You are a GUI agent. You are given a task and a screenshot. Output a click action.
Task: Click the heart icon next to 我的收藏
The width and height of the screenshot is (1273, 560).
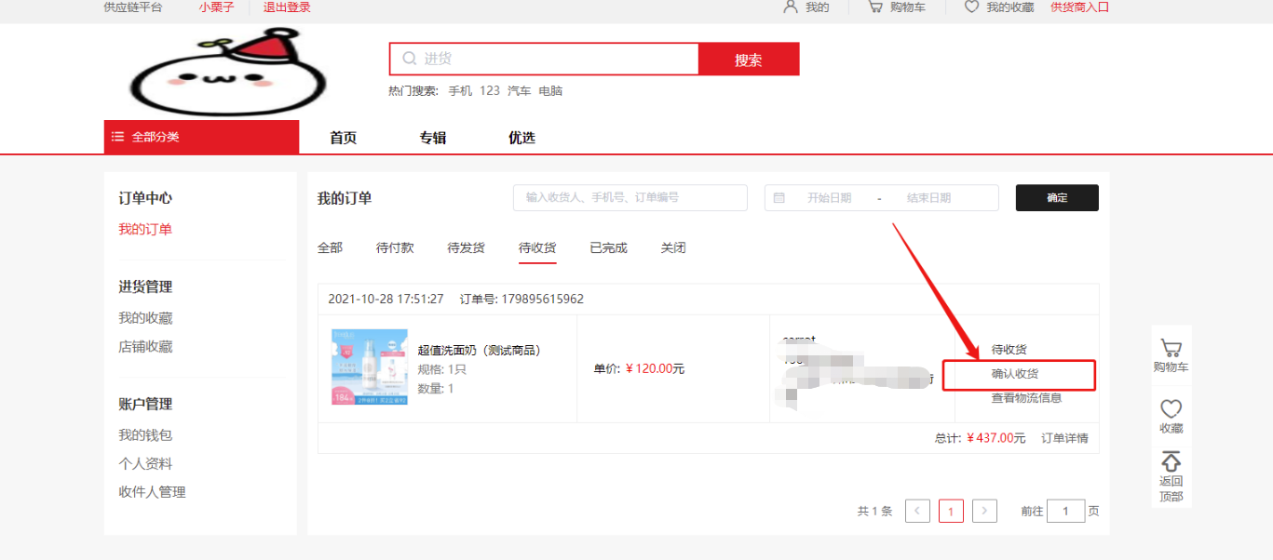point(971,7)
